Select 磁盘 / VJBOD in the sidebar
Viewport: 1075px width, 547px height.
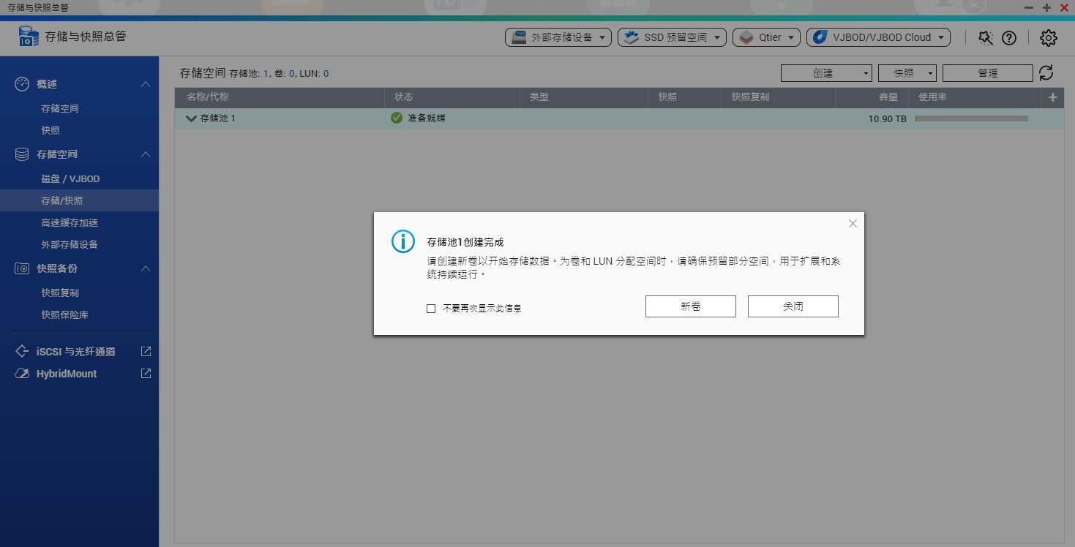pyautogui.click(x=70, y=178)
